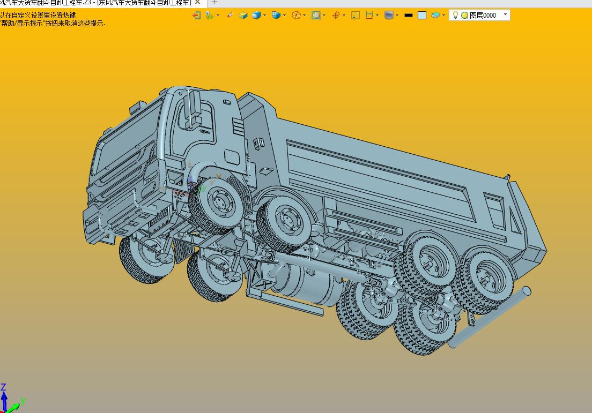
Task: Click the yellow circle layer status icon
Action: tap(465, 16)
